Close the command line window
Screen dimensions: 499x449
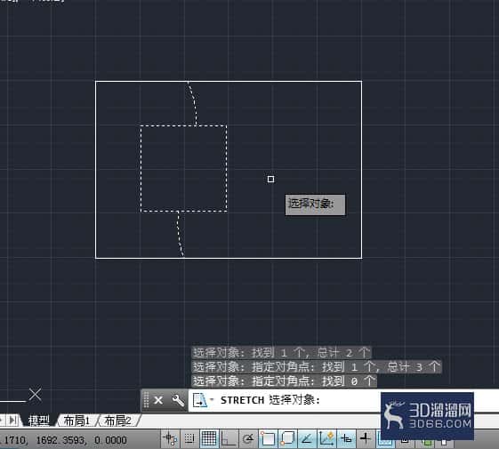point(158,400)
